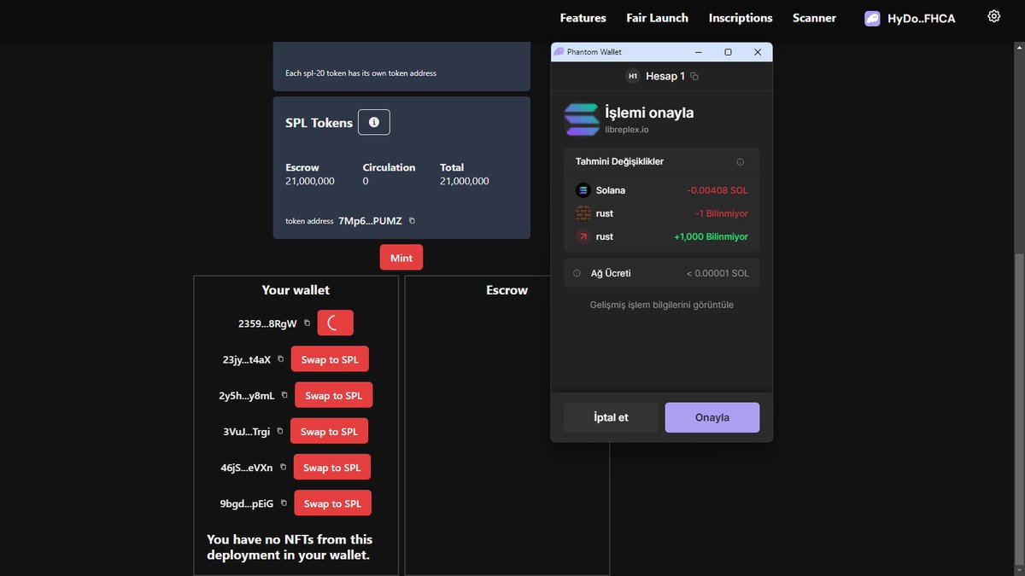Maximize the Phantom Wallet window
The width and height of the screenshot is (1025, 576).
point(728,52)
